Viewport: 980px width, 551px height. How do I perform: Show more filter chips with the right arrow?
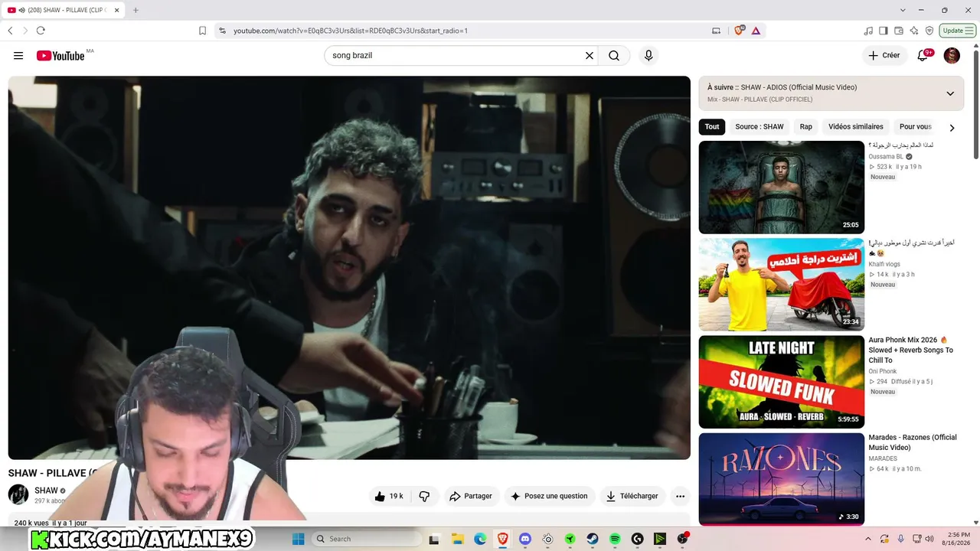[952, 128]
